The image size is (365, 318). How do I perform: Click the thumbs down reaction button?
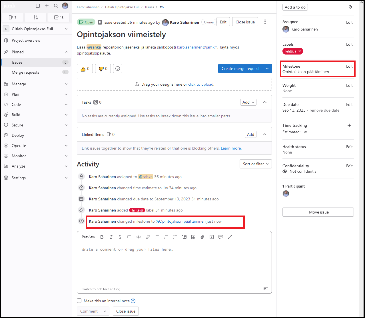(x=103, y=69)
